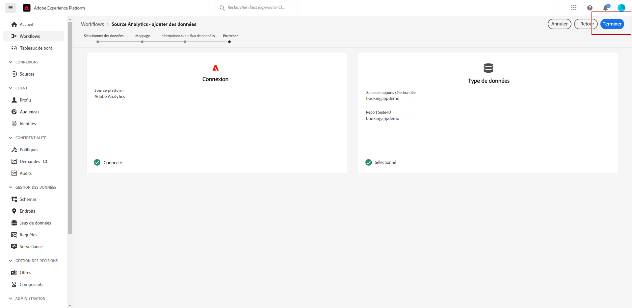Click the database icon on Type de données card

click(x=488, y=68)
